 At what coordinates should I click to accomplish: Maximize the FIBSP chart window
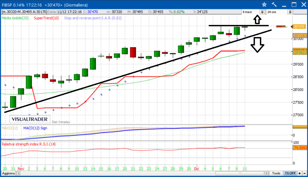(294, 5)
